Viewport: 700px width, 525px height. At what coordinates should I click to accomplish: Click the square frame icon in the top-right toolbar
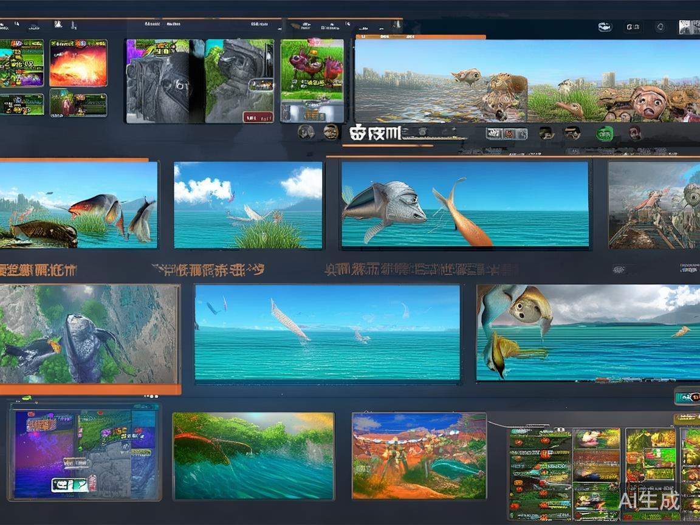point(633,27)
